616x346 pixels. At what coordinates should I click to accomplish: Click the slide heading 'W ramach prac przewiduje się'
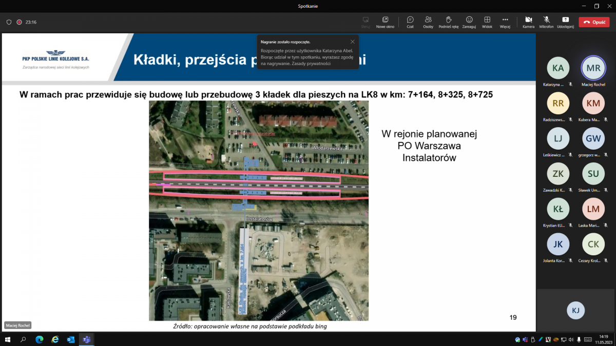click(x=256, y=95)
